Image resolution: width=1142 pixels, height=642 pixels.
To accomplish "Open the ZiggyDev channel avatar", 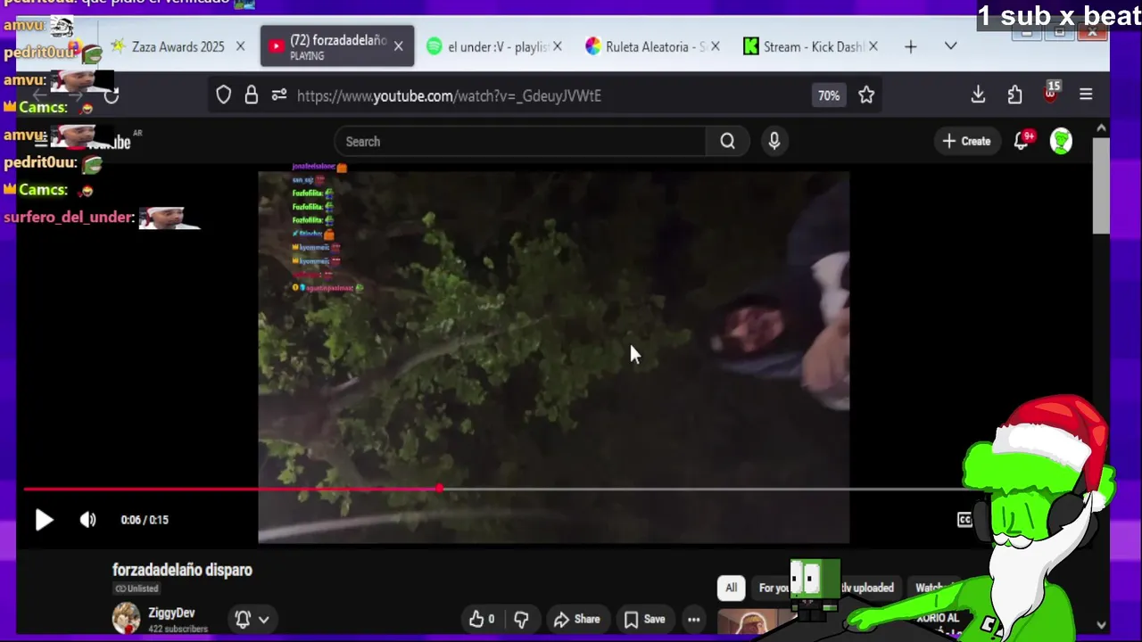I will pyautogui.click(x=126, y=618).
